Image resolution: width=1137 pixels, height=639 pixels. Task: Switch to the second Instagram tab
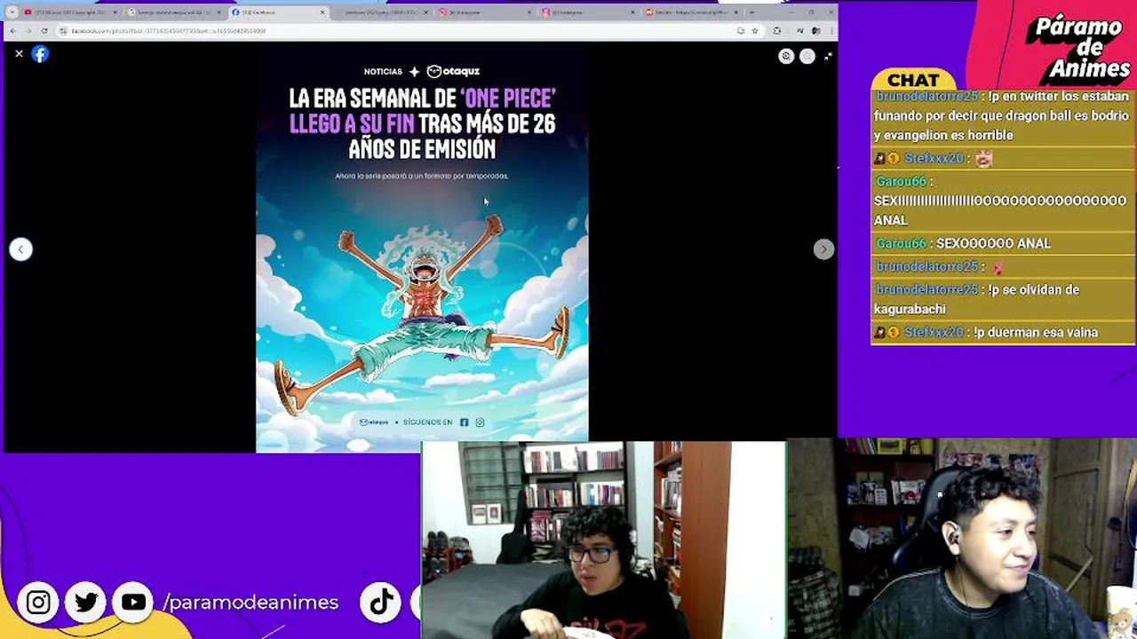(591, 12)
